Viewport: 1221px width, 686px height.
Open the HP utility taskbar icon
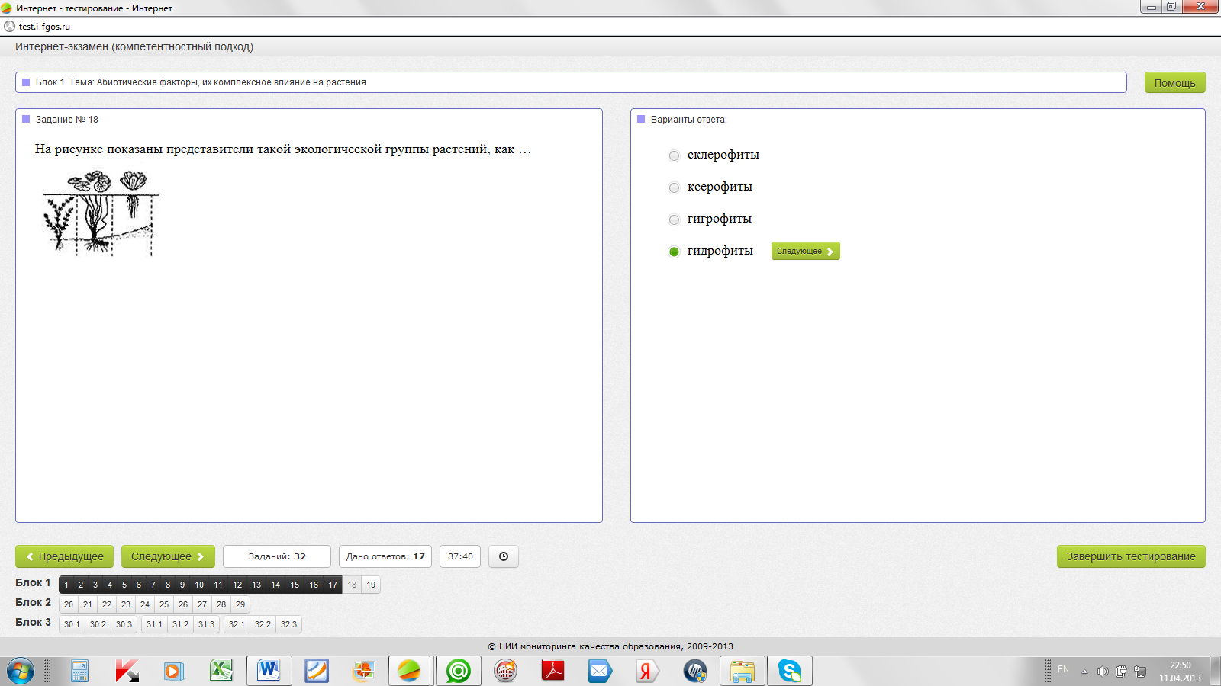coord(694,672)
